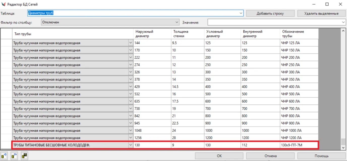
Task: Expand pipe type dropdown in ЧНР 1000 ЛА row
Action: click(131, 130)
